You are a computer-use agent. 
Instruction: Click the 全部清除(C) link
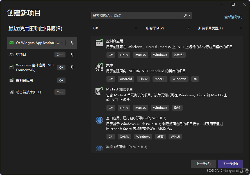pyautogui.click(x=233, y=17)
